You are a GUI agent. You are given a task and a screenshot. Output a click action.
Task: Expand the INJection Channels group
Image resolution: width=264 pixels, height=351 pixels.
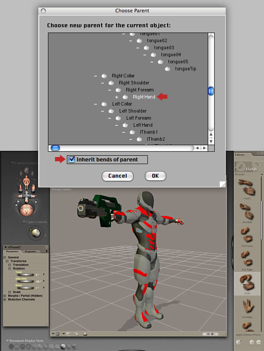5,300
